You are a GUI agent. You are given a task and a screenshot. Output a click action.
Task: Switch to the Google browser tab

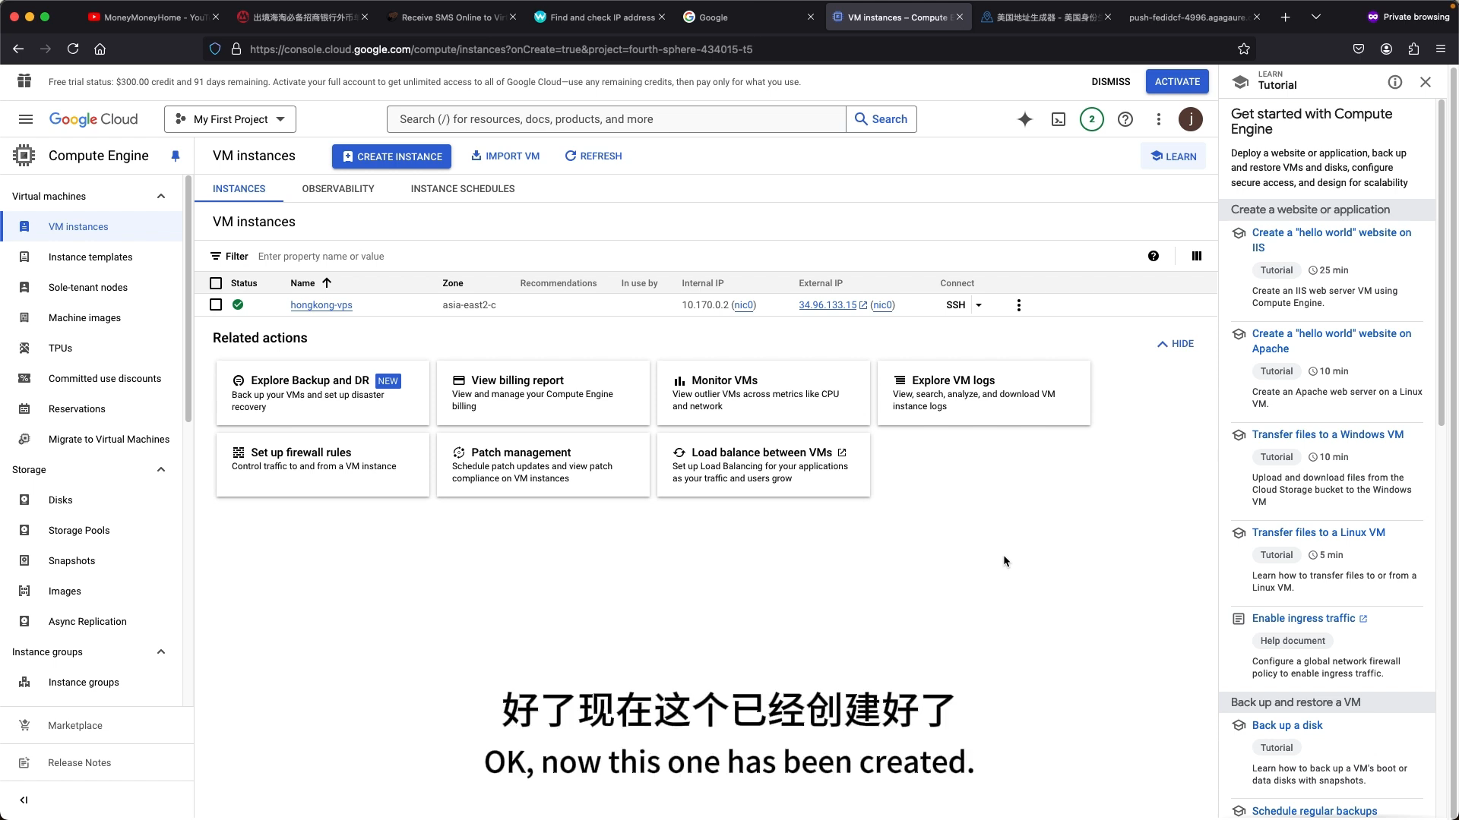pyautogui.click(x=749, y=17)
